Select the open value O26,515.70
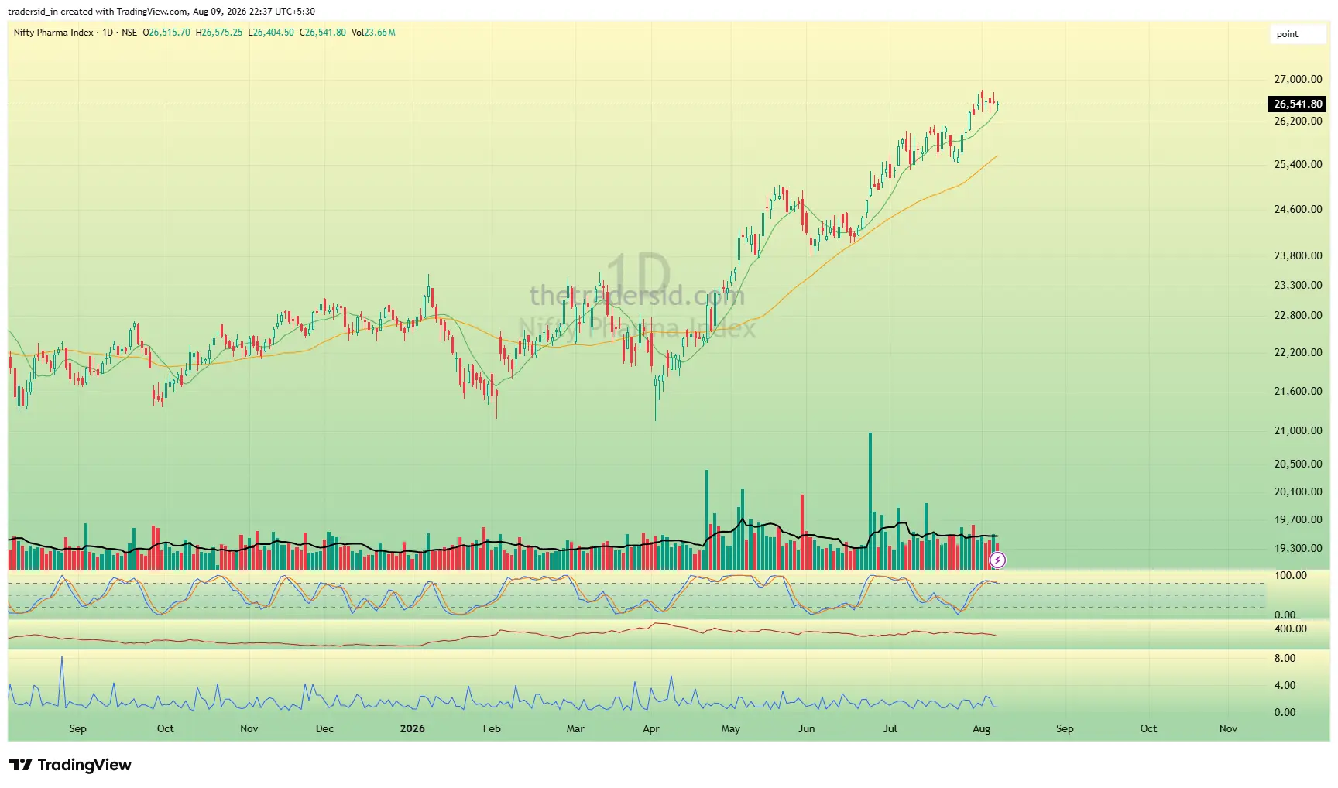 click(x=166, y=33)
